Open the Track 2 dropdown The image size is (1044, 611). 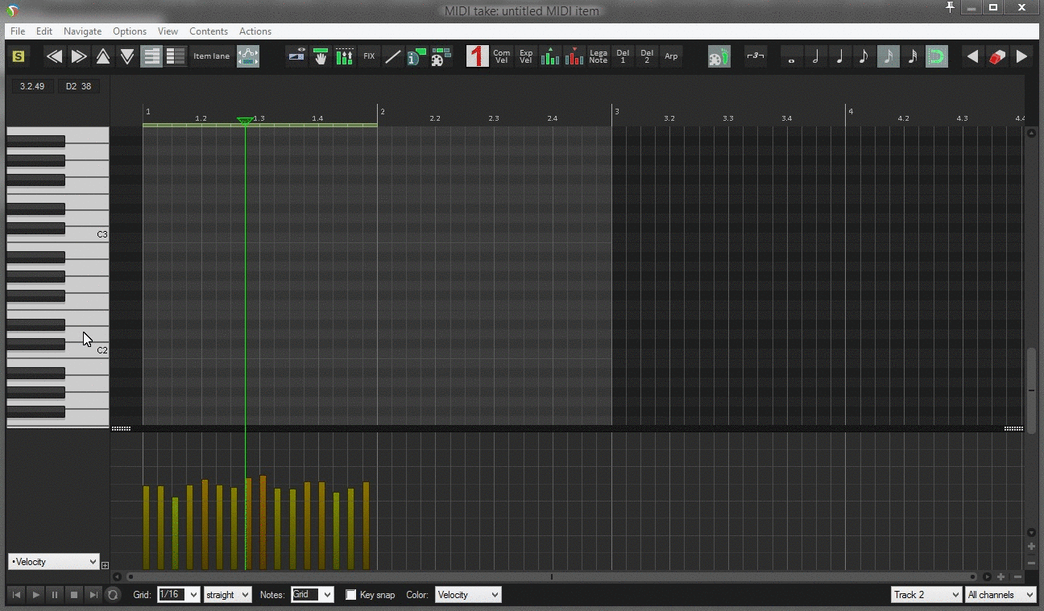point(926,595)
